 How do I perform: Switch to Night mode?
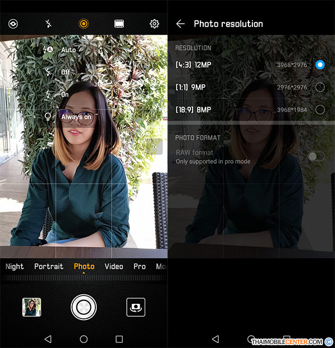coord(15,266)
